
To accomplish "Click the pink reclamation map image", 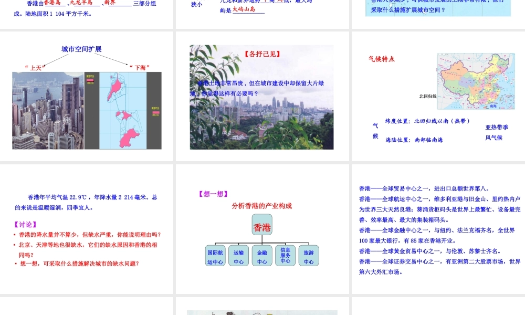I will 123,110.
